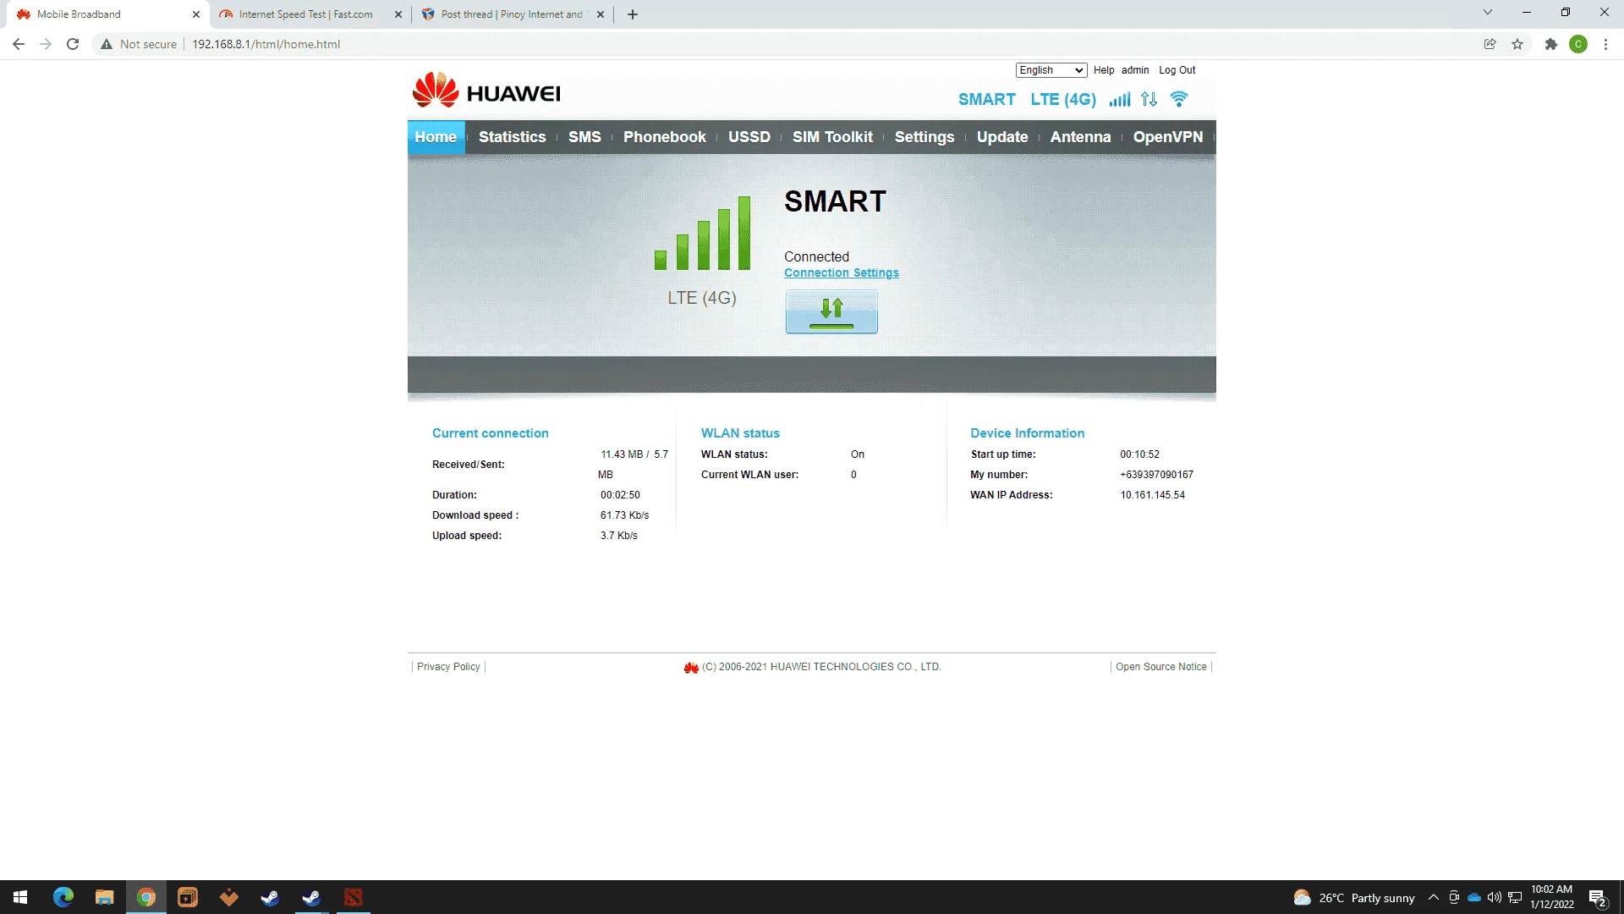Open the Antenna tab
The height and width of the screenshot is (914, 1624).
(x=1081, y=137)
